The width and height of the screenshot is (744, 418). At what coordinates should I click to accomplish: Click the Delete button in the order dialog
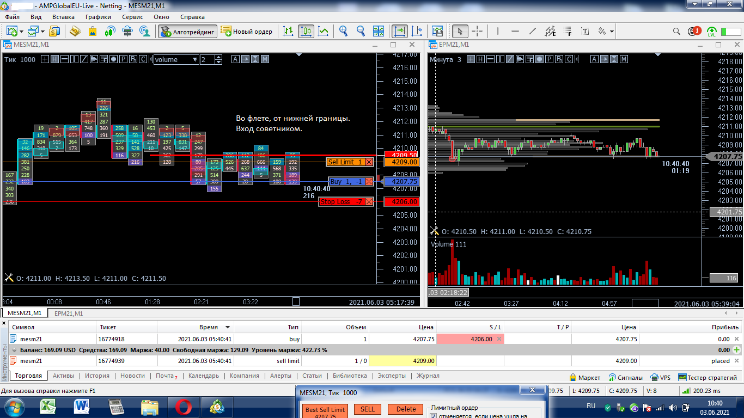pos(406,409)
